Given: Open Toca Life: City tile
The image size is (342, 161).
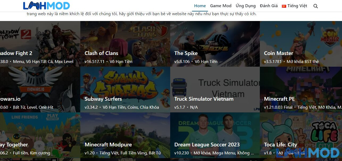Looking at the screenshot, I should [x=301, y=135].
